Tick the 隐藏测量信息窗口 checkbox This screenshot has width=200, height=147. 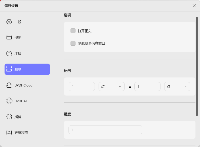point(73,43)
